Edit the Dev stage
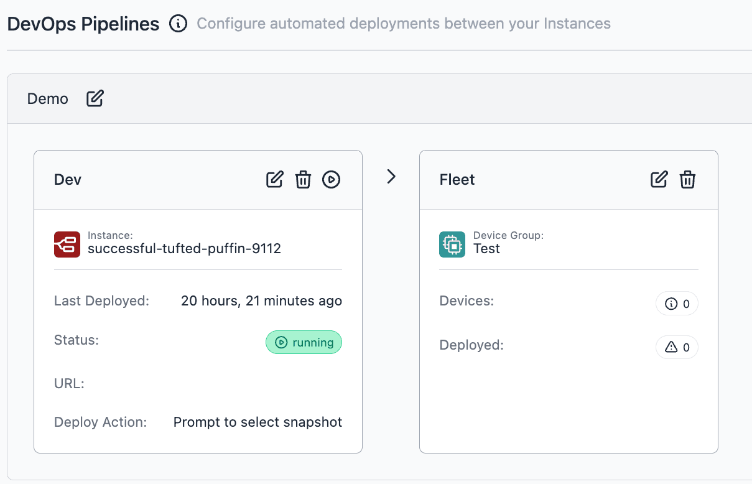The height and width of the screenshot is (484, 752). tap(274, 180)
